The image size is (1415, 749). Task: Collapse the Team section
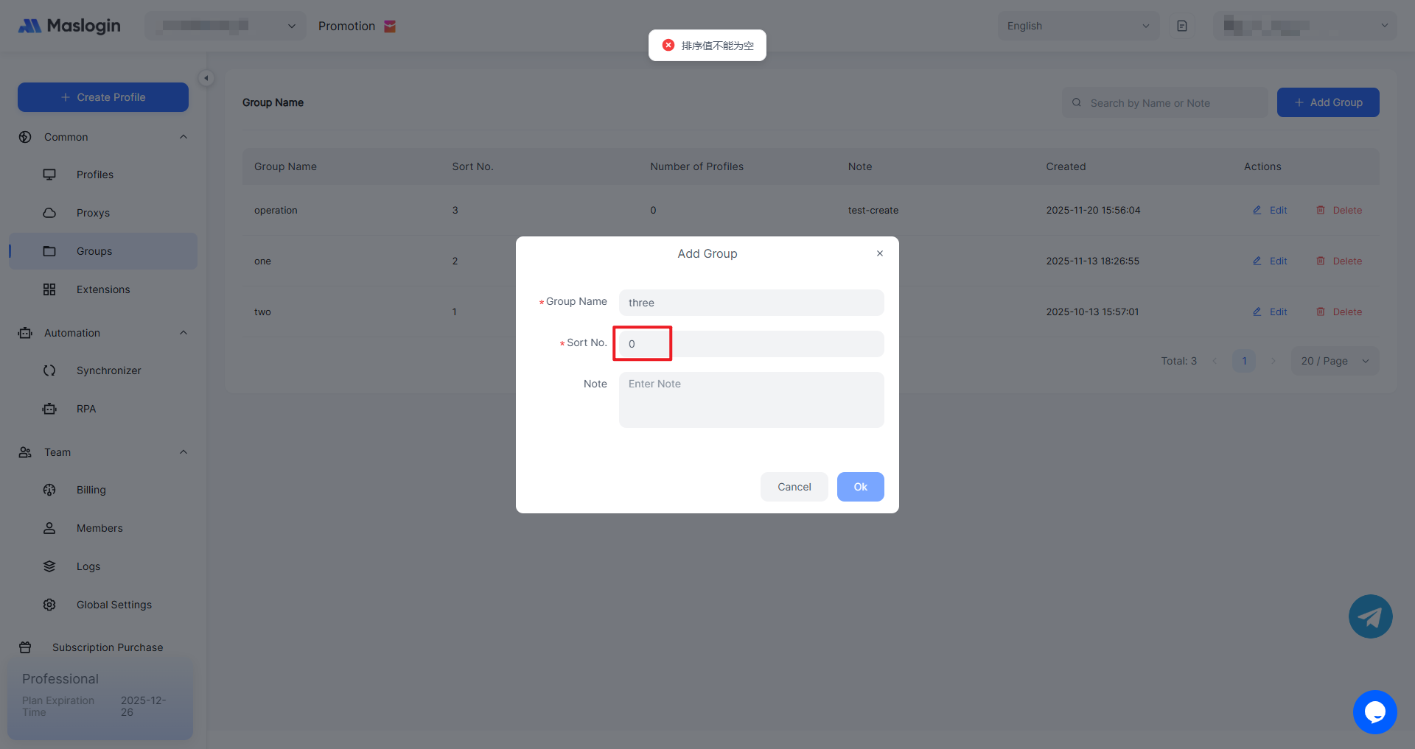click(184, 452)
